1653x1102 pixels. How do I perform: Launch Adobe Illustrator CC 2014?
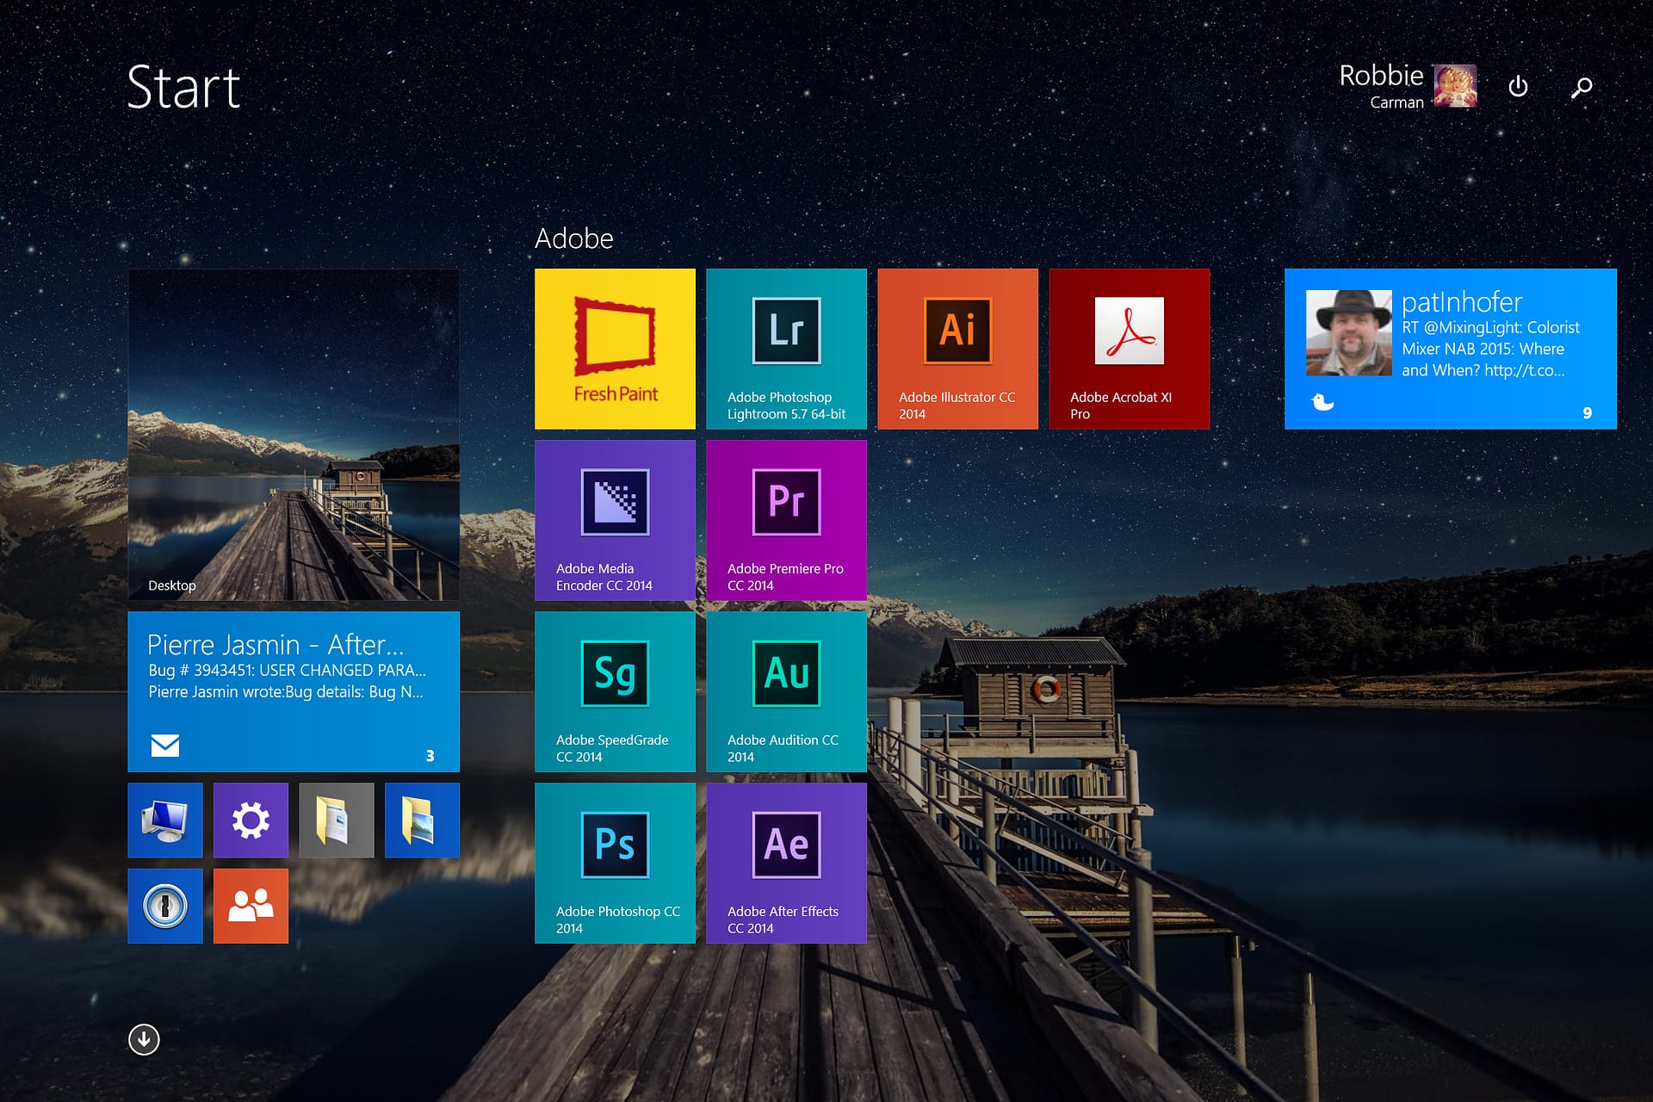tap(957, 349)
